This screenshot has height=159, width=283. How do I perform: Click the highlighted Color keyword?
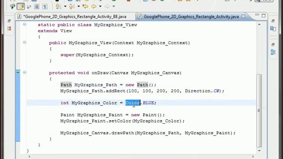tap(133, 103)
